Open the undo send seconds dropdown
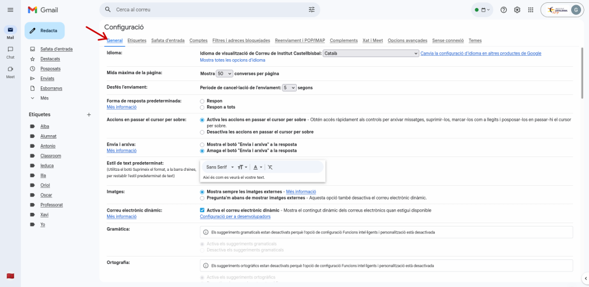 point(289,87)
